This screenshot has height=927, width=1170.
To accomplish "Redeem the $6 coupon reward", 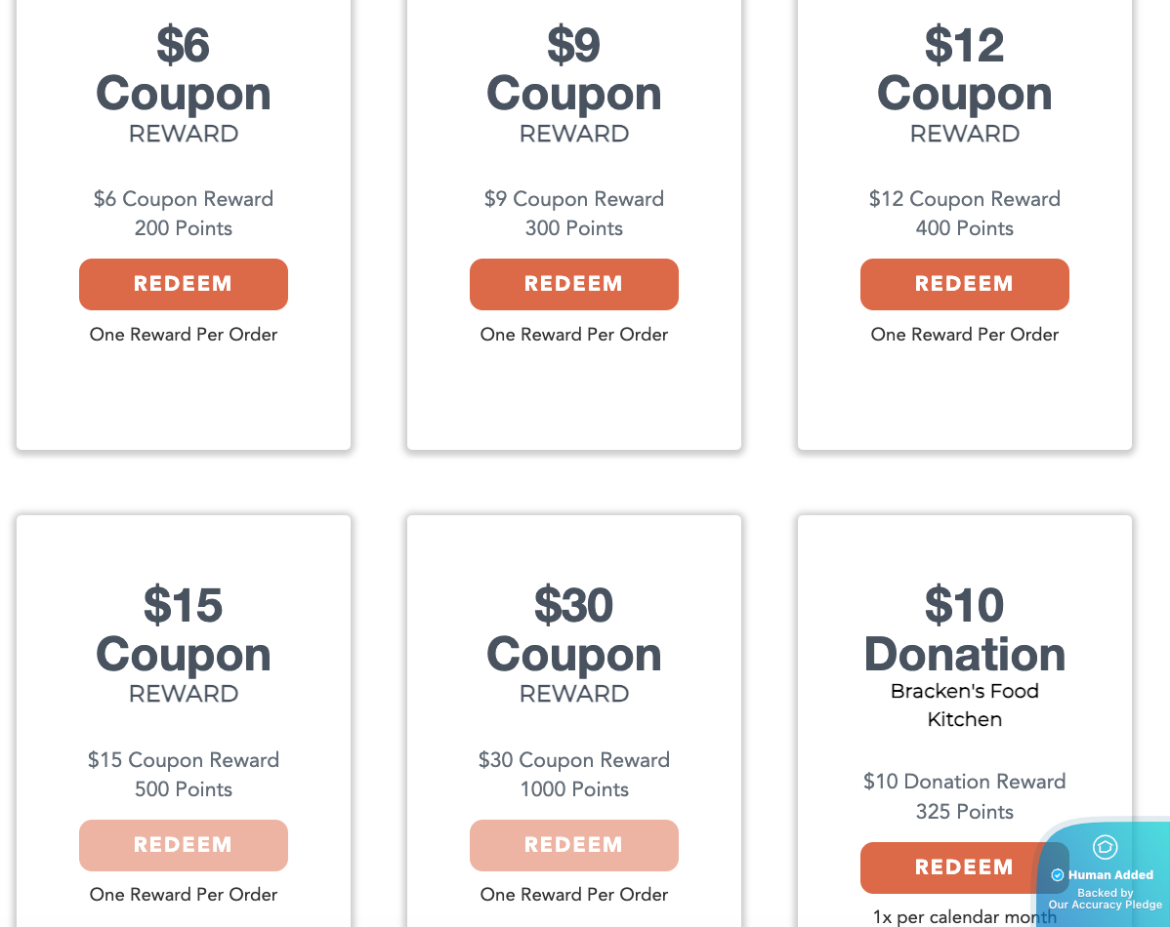I will pos(184,284).
